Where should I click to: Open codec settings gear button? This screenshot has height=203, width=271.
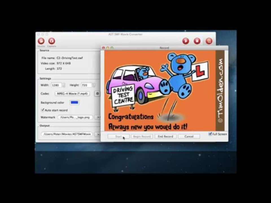[x=97, y=94]
